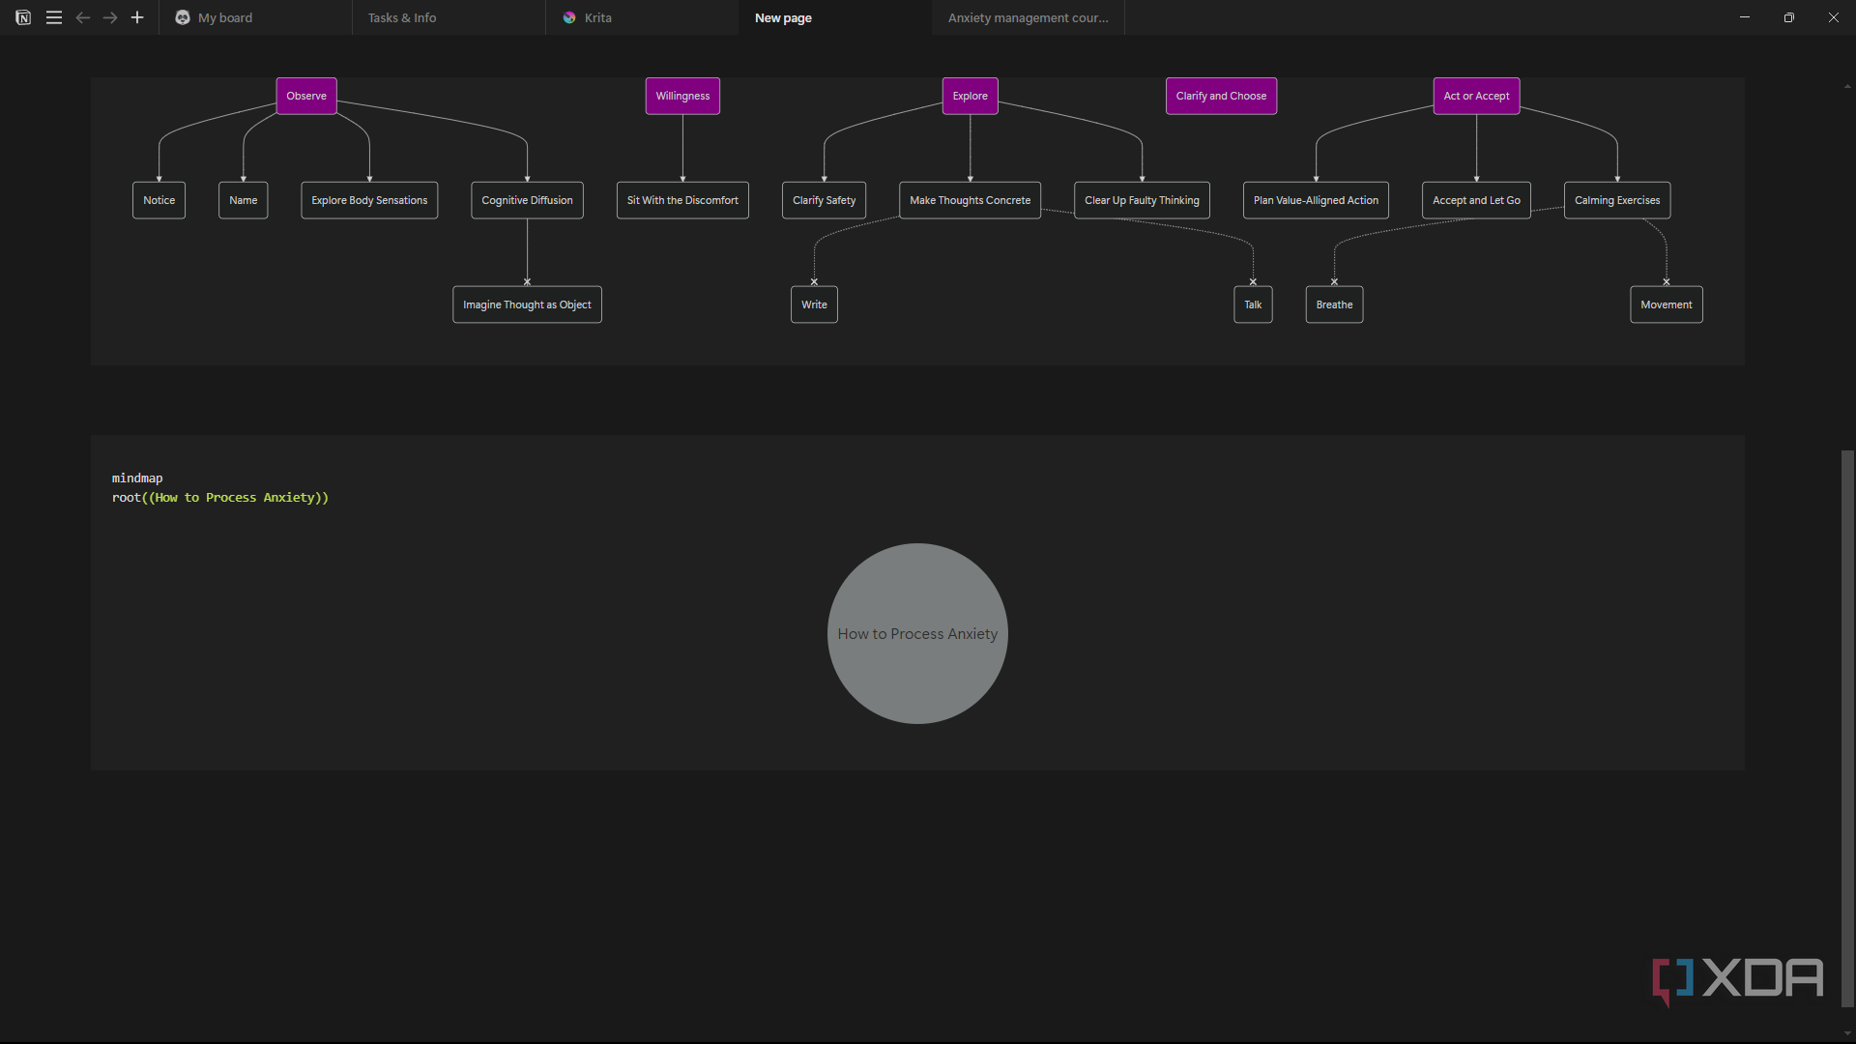Click the Accept and Let Go box

click(x=1476, y=200)
